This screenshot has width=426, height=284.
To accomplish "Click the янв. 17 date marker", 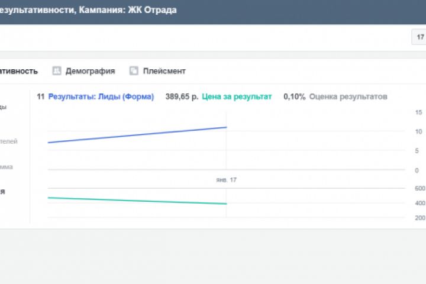I will 226,179.
